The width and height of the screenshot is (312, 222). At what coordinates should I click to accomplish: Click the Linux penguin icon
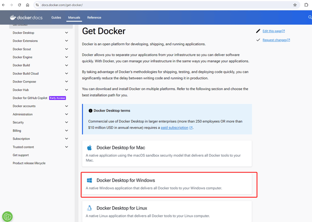point(89,208)
